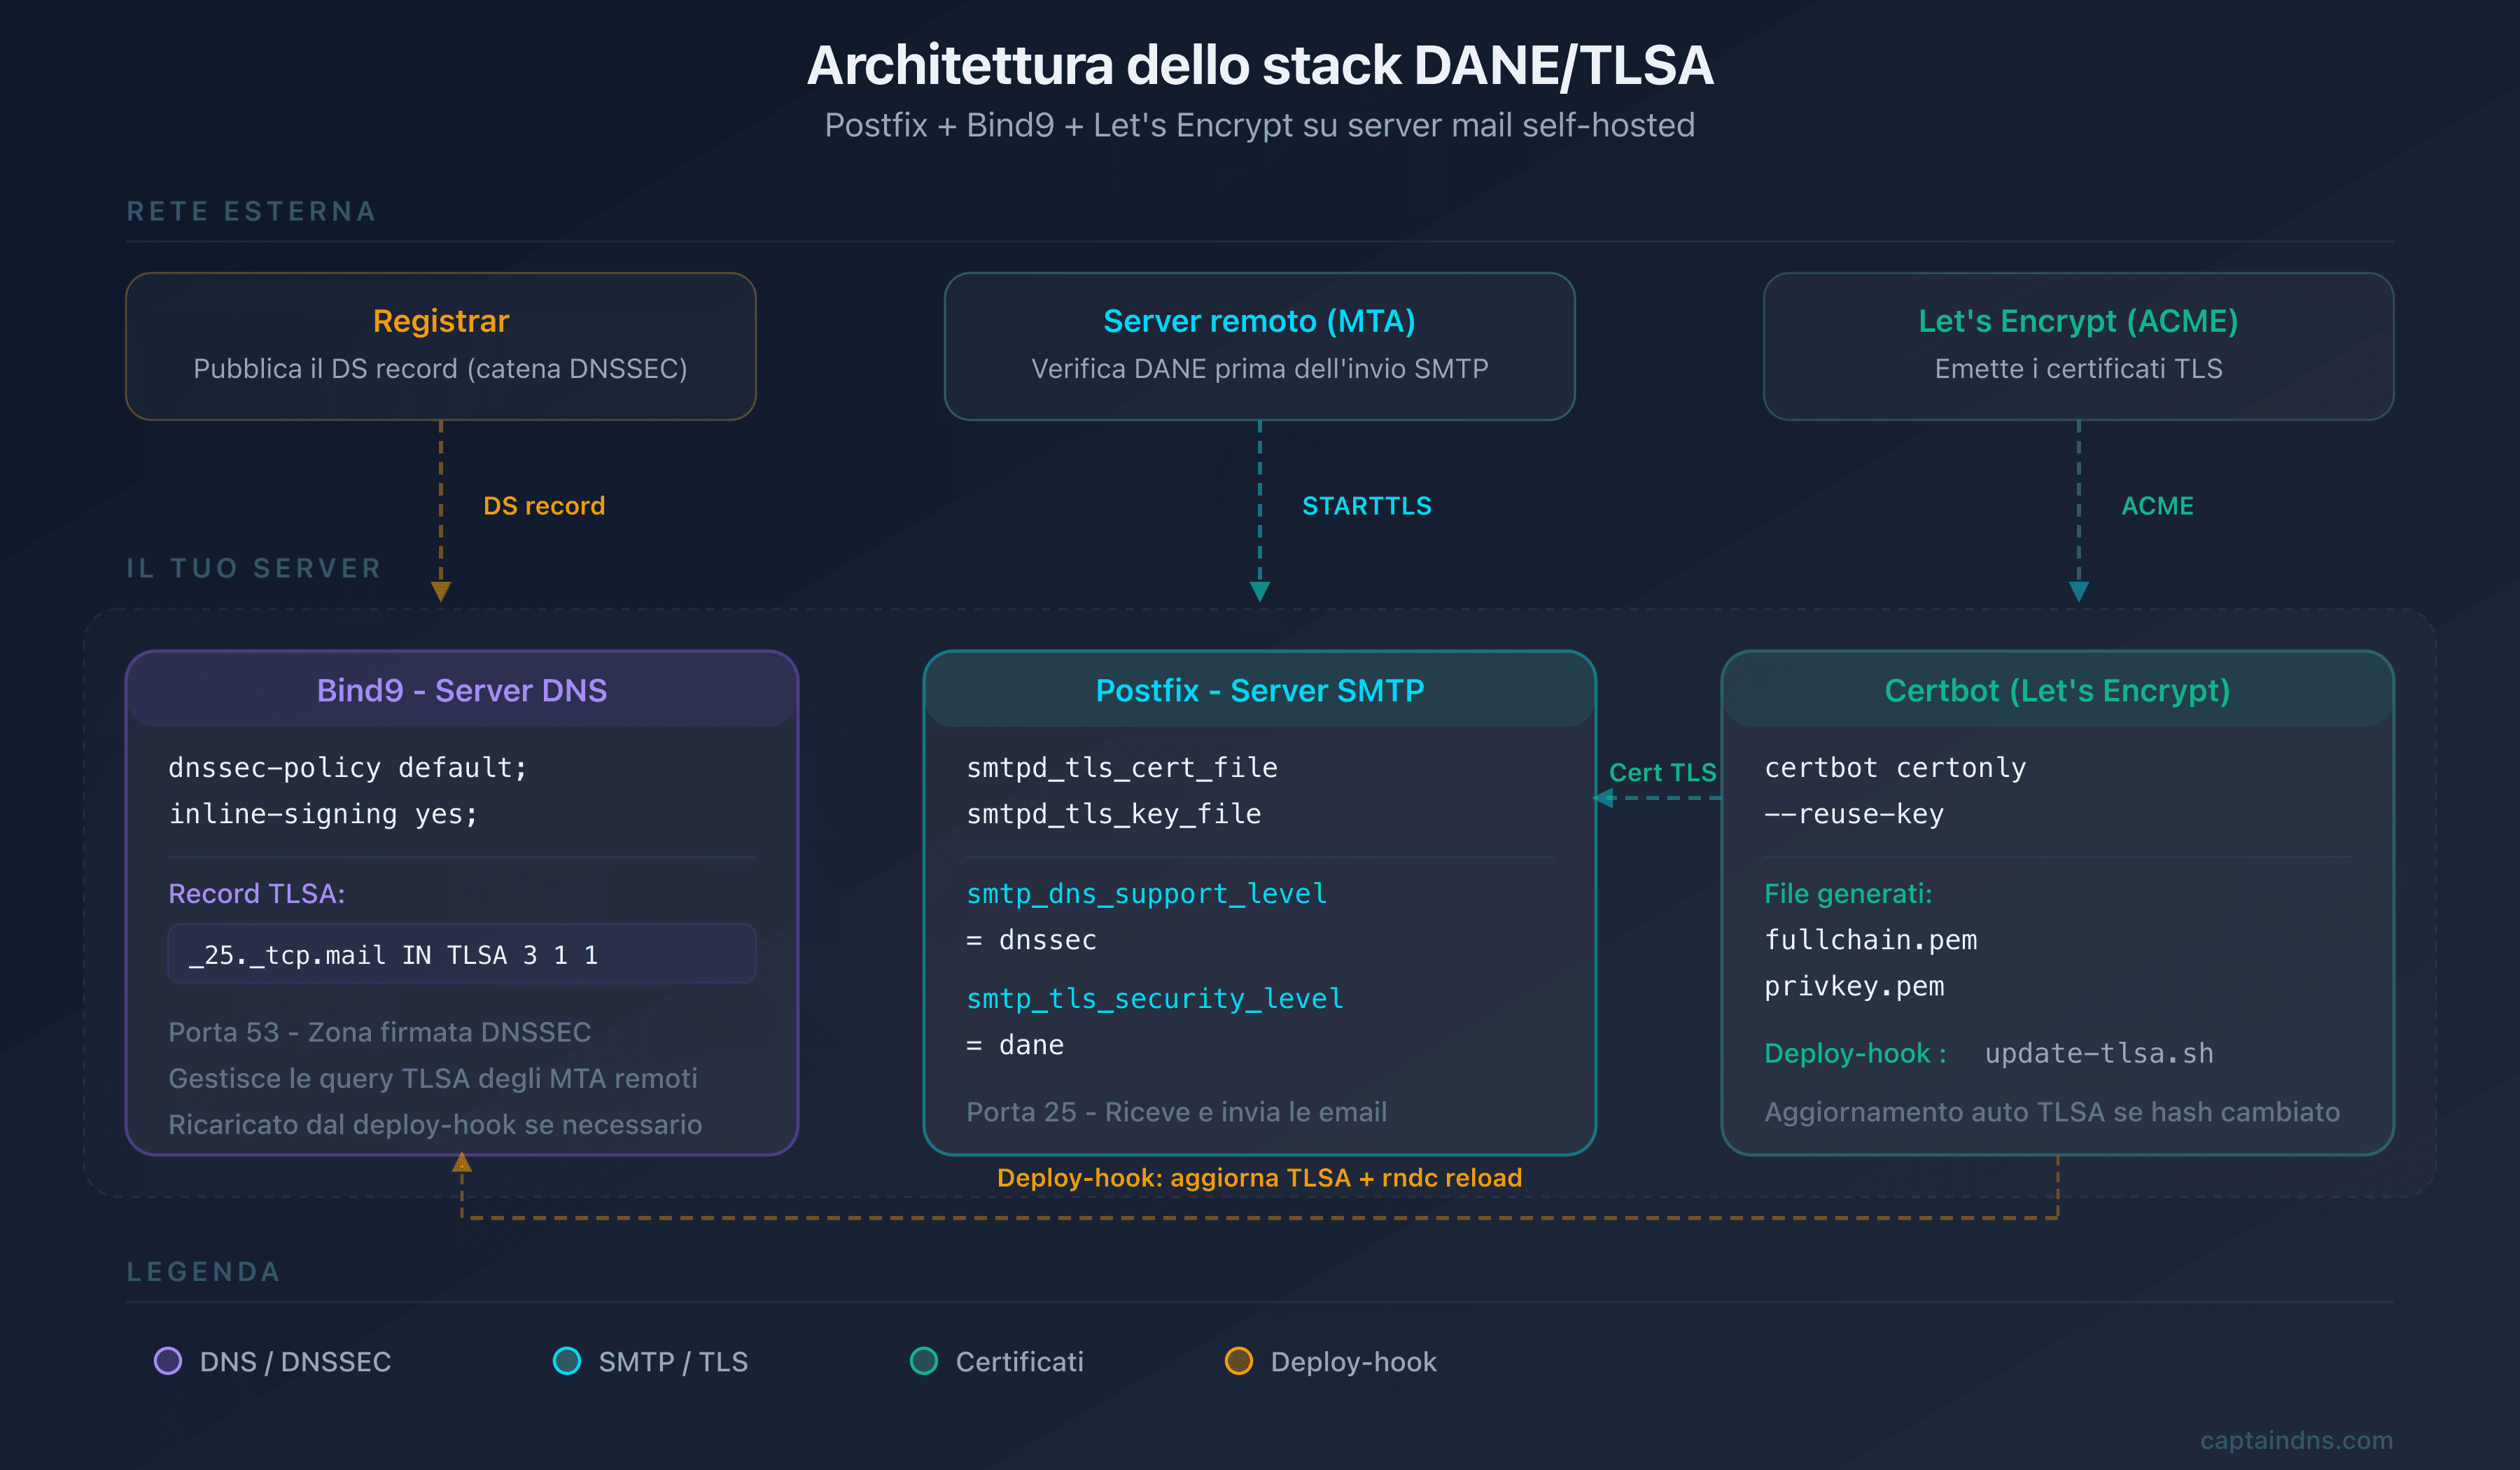The height and width of the screenshot is (1470, 2520).
Task: Click certbot certonly command text
Action: (1895, 767)
